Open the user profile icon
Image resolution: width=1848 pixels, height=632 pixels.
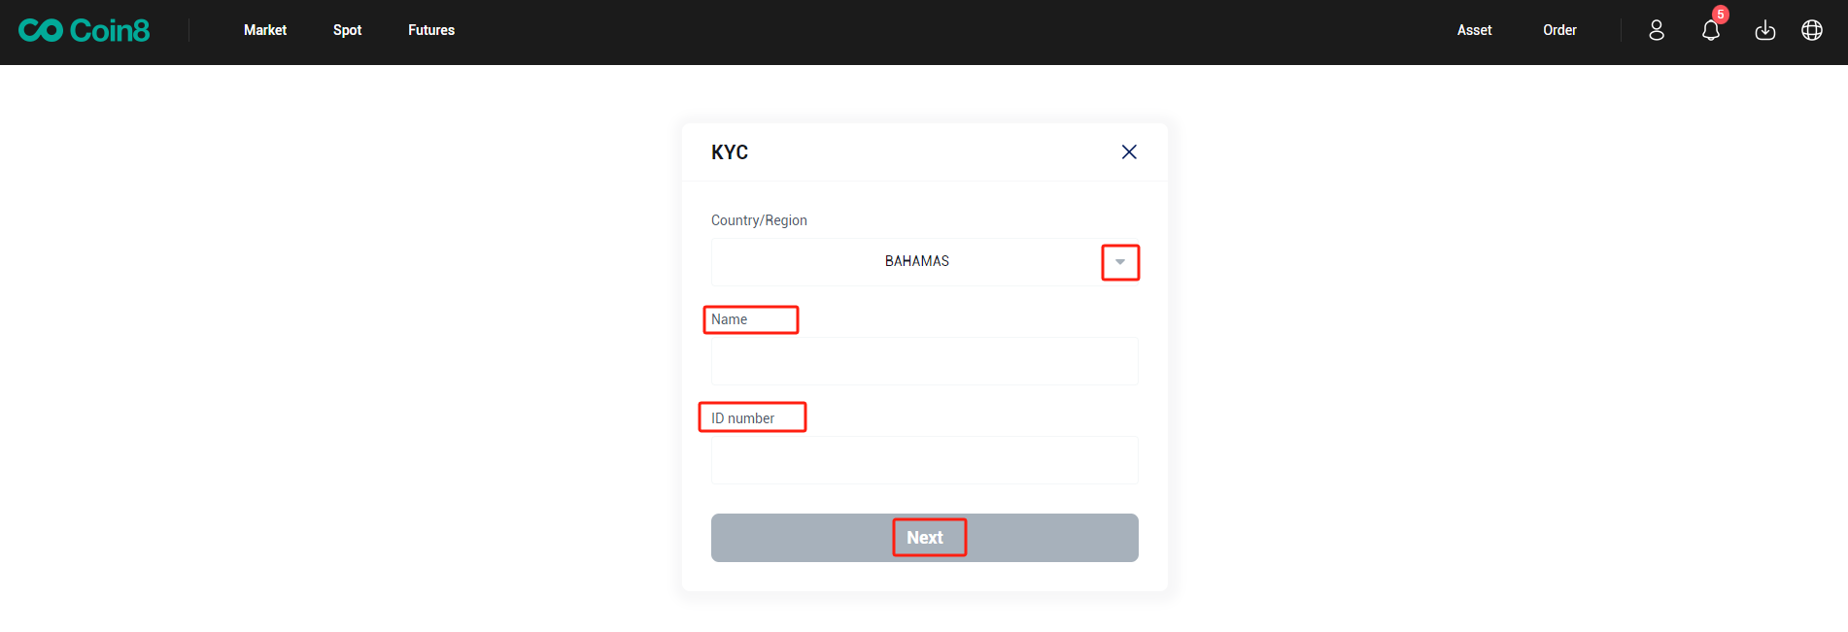[1657, 31]
